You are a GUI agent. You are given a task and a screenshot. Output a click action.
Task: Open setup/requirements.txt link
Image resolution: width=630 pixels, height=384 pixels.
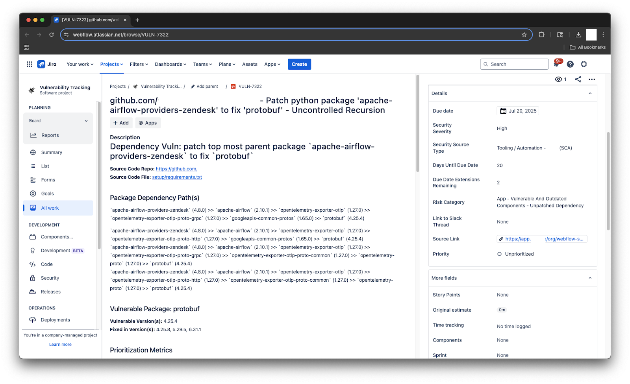point(177,177)
